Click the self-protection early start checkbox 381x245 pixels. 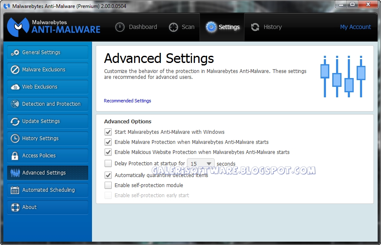pyautogui.click(x=108, y=195)
